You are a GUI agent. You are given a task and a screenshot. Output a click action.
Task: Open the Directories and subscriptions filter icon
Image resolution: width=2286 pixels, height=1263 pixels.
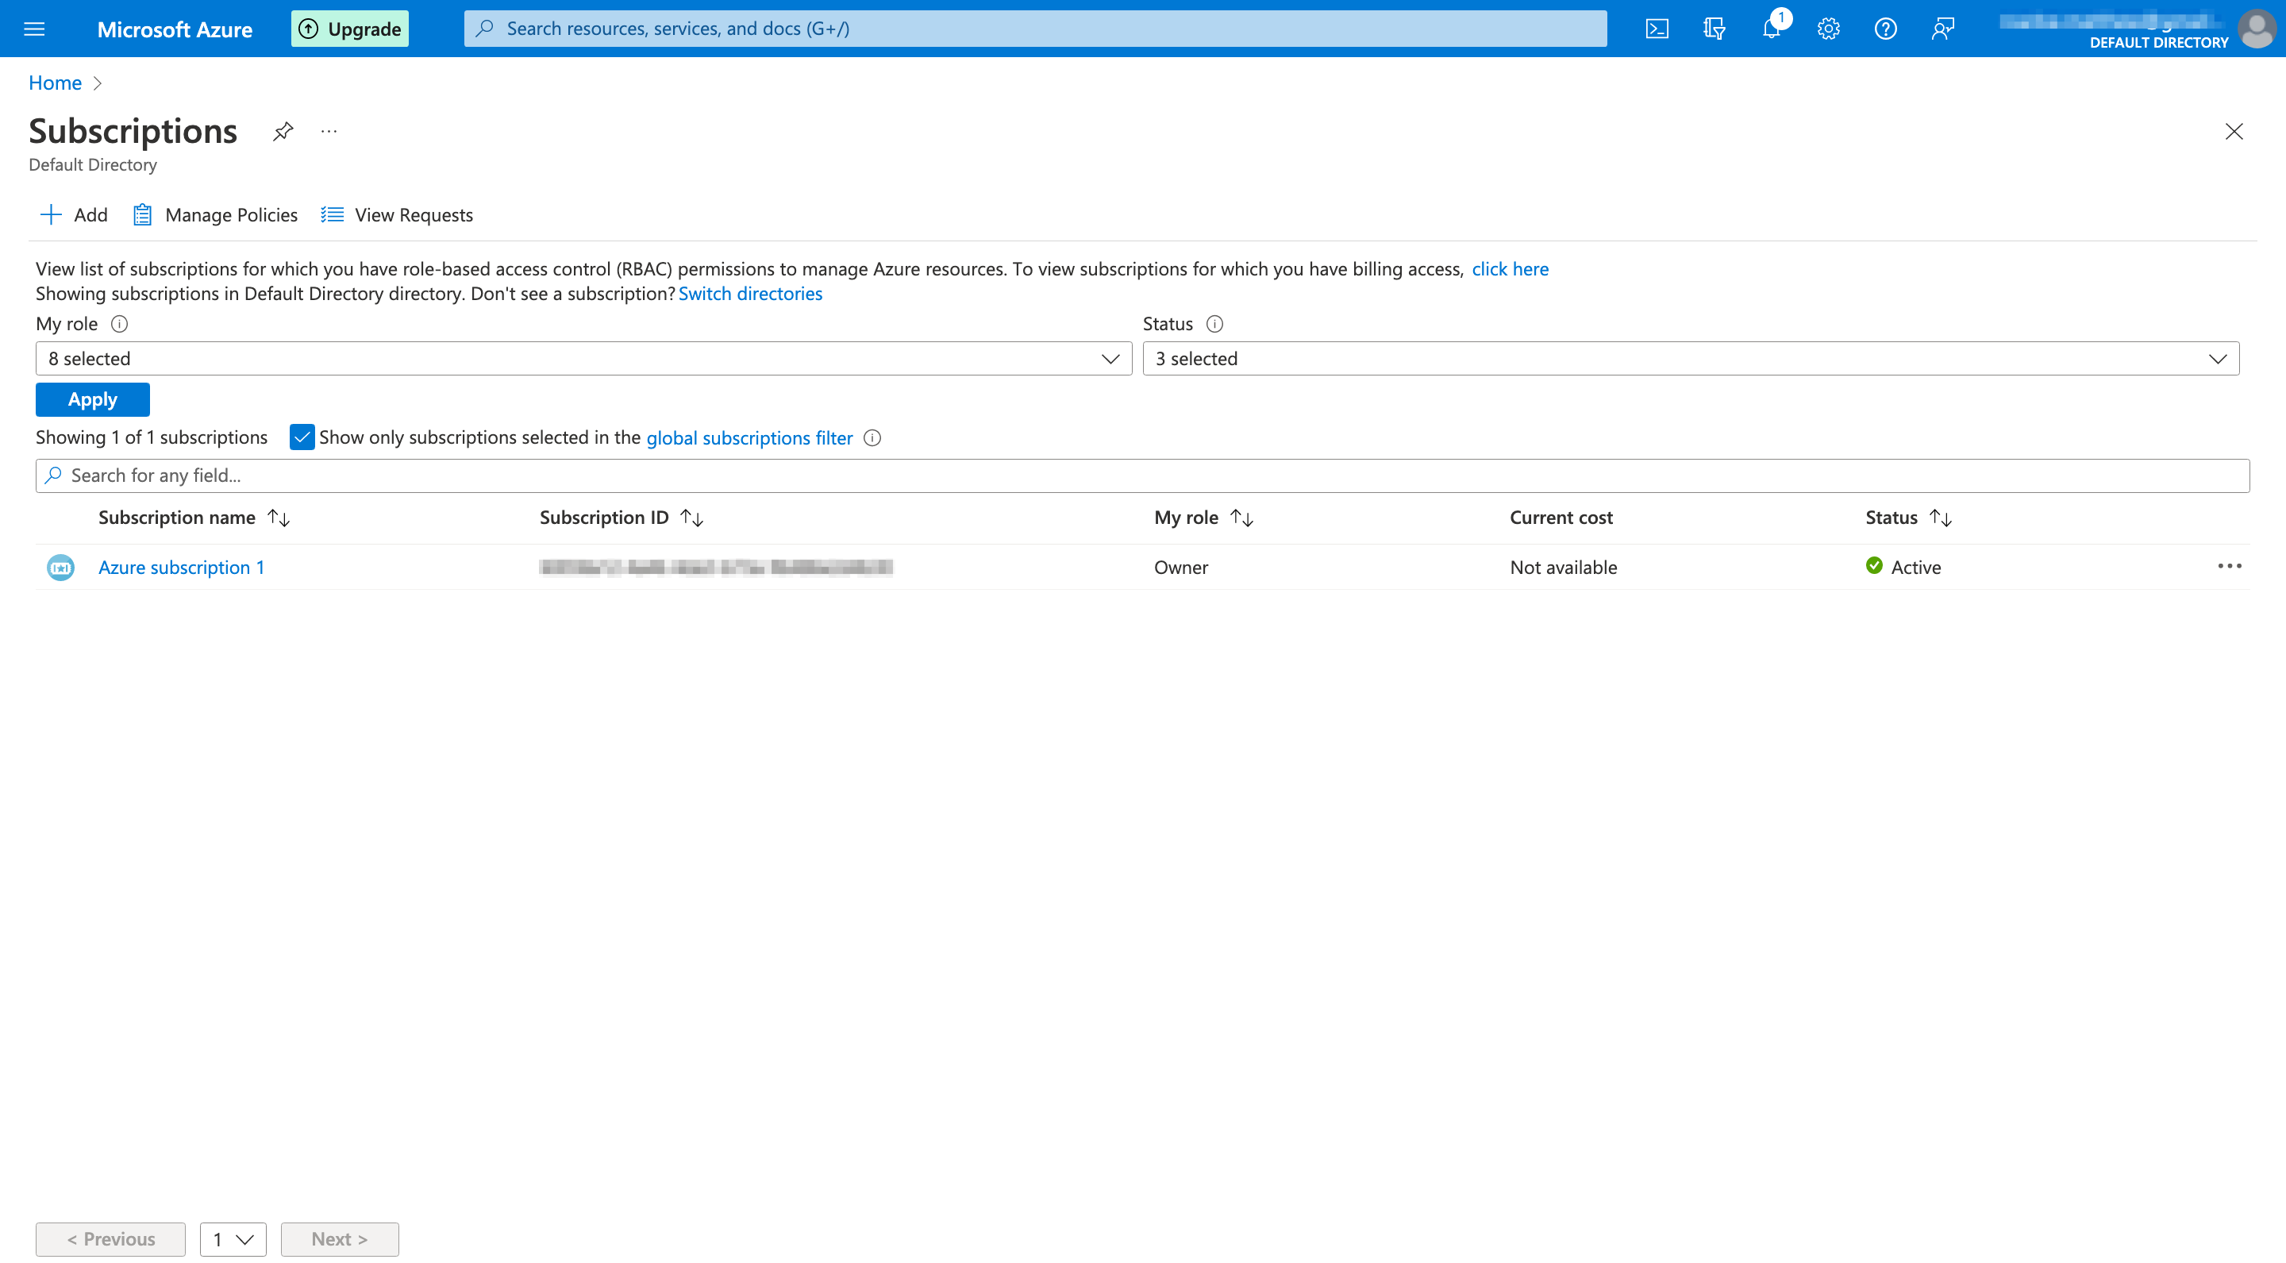coord(1714,29)
